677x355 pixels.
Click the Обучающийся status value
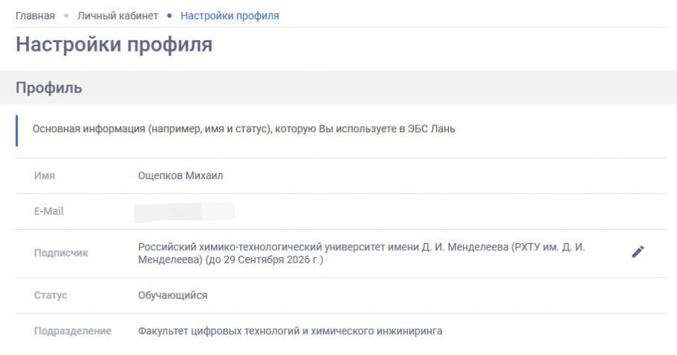173,295
